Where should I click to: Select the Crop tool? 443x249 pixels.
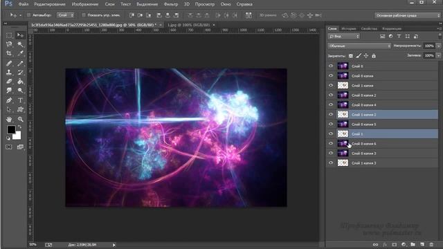pyautogui.click(x=9, y=53)
